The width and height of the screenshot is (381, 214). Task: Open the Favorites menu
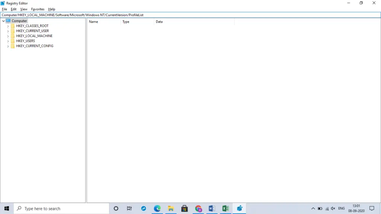[38, 9]
